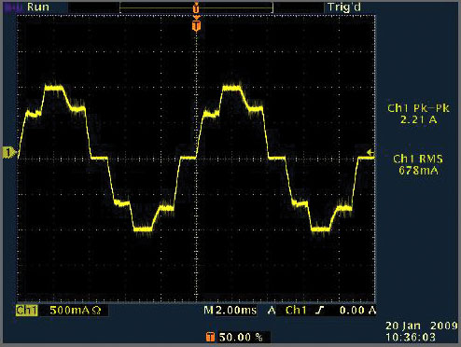This screenshot has height=347, width=461.
Task: Click the record view bar at top
Action: [196, 7]
